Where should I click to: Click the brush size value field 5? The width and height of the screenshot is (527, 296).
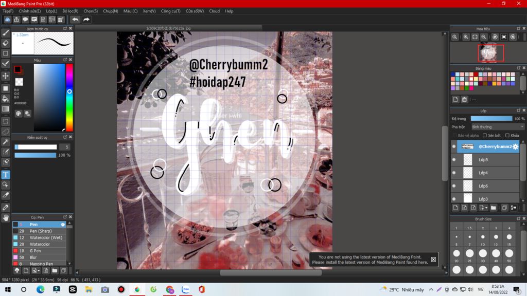[65, 147]
